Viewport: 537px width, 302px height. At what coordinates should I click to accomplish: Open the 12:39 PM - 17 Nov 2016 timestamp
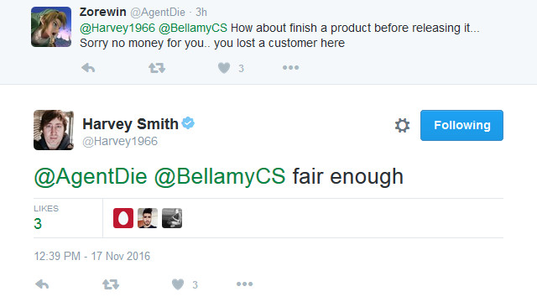point(91,256)
